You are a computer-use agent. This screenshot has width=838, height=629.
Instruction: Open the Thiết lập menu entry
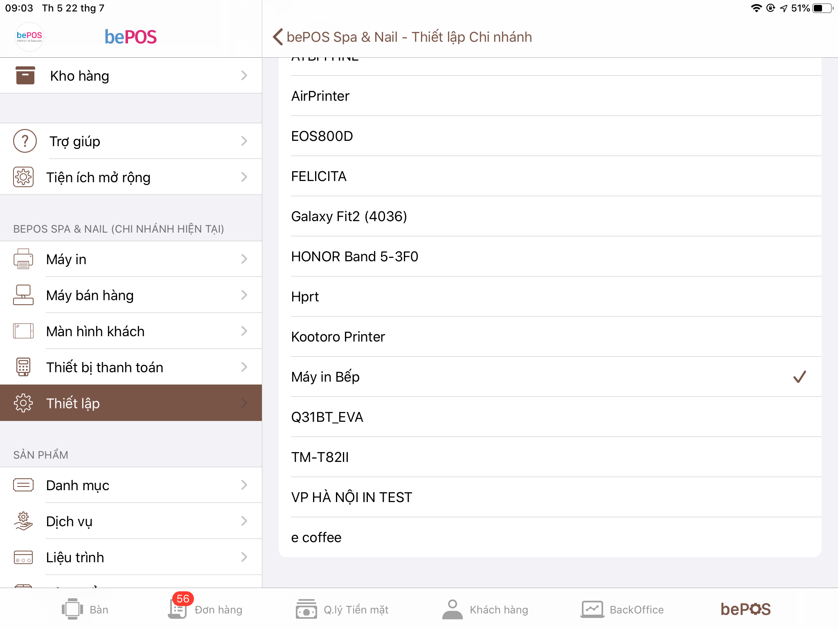click(x=131, y=403)
